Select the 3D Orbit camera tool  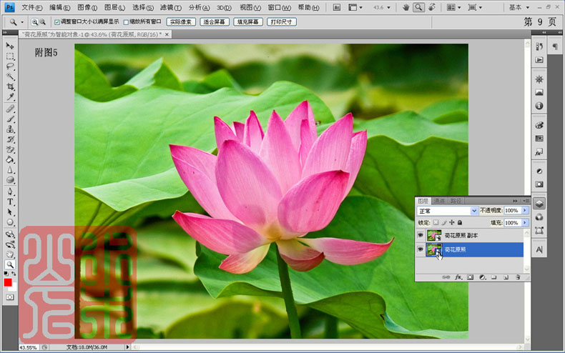(10, 244)
